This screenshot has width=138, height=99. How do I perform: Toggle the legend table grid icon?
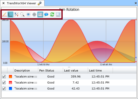coord(40,14)
